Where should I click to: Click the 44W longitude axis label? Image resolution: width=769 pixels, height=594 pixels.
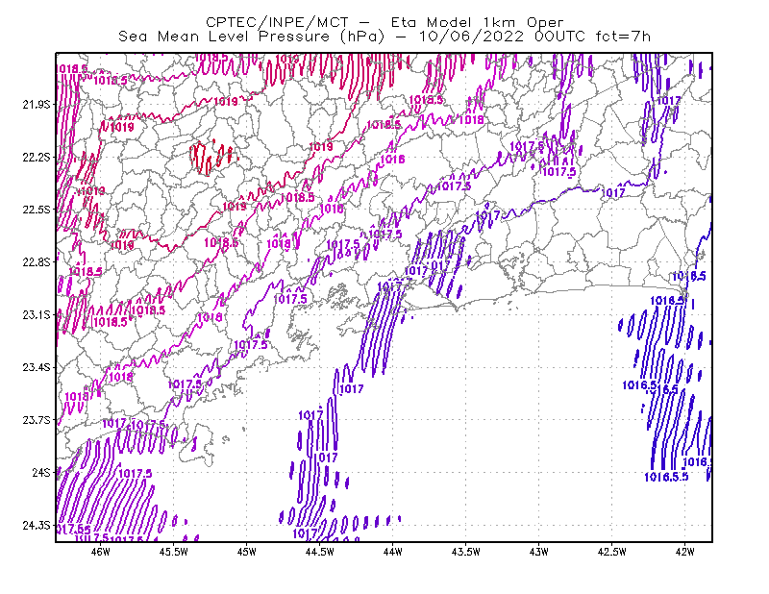(392, 552)
